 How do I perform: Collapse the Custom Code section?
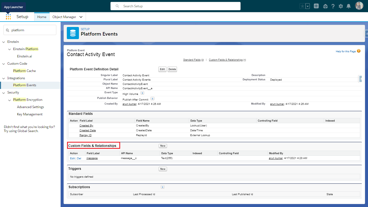click(4, 64)
